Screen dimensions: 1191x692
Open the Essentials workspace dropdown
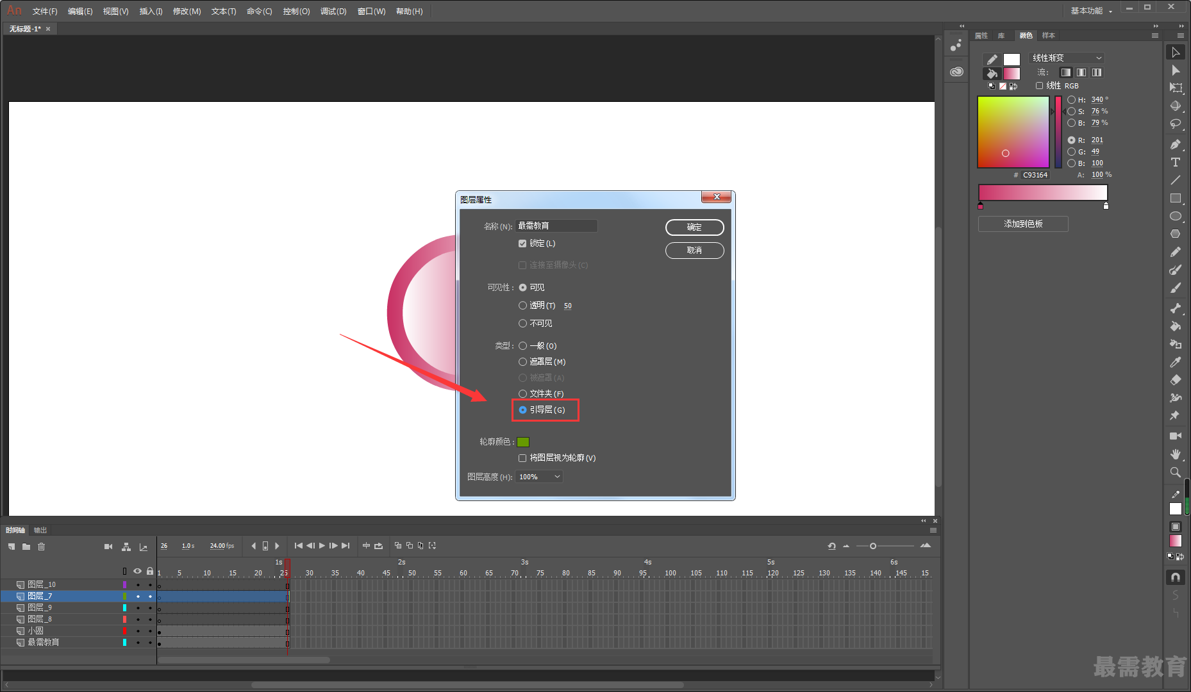(1091, 11)
